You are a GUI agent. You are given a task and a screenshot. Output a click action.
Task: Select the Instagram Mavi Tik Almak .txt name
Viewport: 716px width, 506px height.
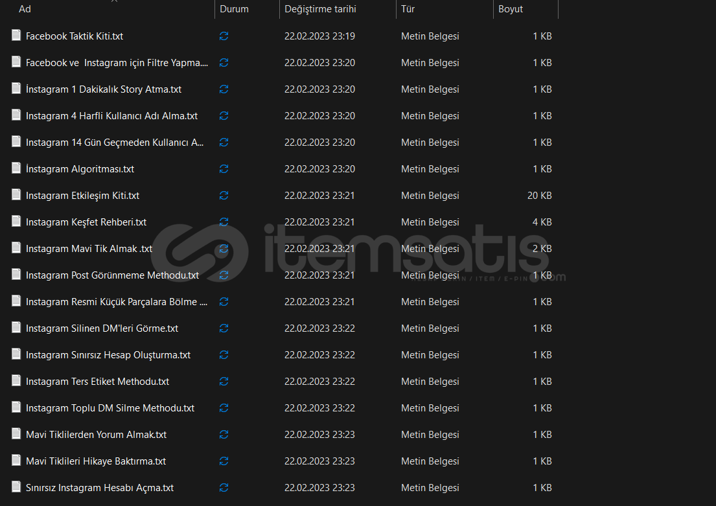click(89, 248)
